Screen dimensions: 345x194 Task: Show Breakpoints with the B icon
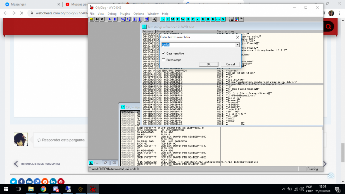208,19
